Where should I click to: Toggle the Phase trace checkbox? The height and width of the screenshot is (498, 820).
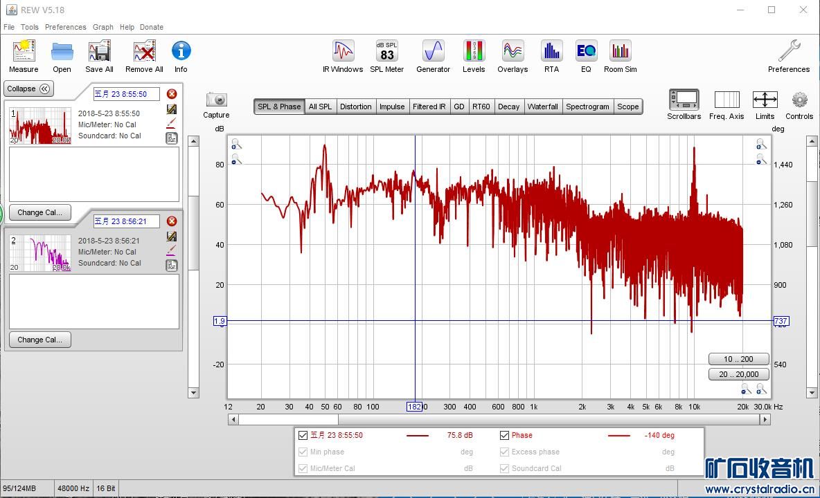(504, 435)
